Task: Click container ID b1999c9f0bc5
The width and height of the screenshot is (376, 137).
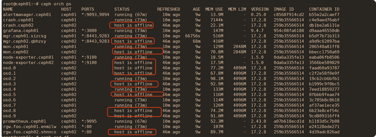Action: point(324,84)
